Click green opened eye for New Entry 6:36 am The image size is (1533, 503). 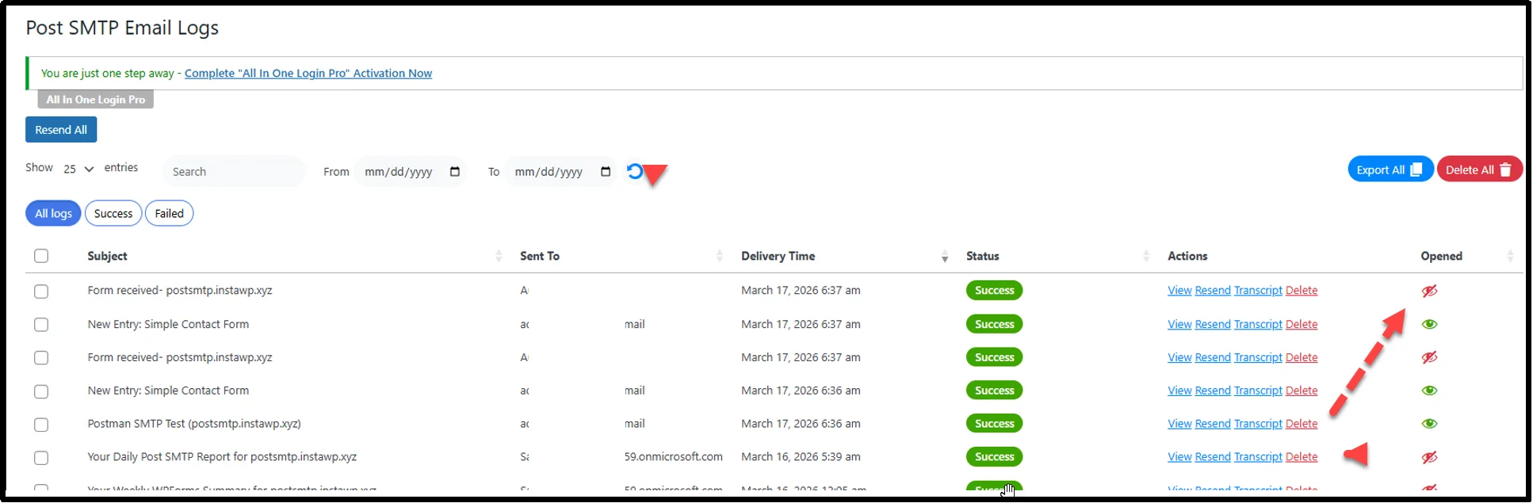pyautogui.click(x=1429, y=391)
